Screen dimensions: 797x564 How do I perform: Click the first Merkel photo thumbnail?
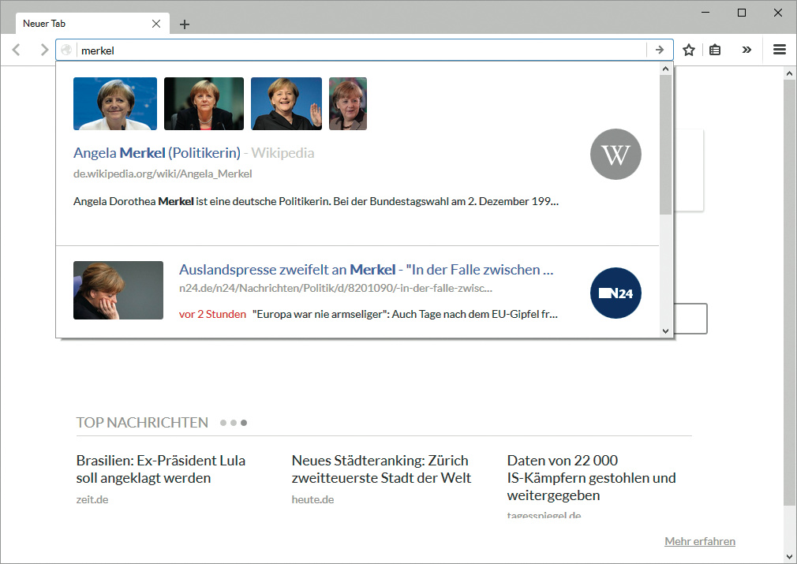click(115, 103)
